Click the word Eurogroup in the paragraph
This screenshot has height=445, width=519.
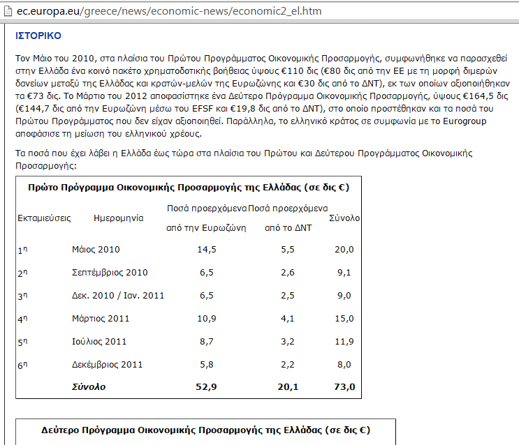pyautogui.click(x=468, y=121)
